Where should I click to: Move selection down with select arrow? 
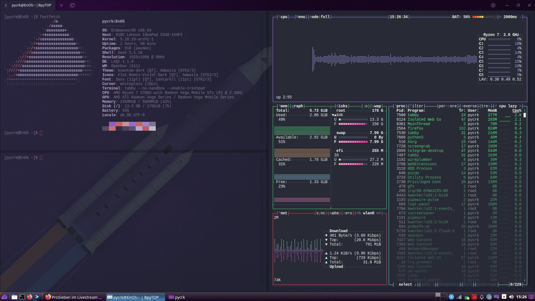point(415,285)
